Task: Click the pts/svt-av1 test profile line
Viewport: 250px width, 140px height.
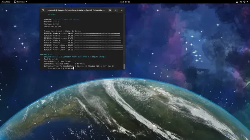Action: 75,57
